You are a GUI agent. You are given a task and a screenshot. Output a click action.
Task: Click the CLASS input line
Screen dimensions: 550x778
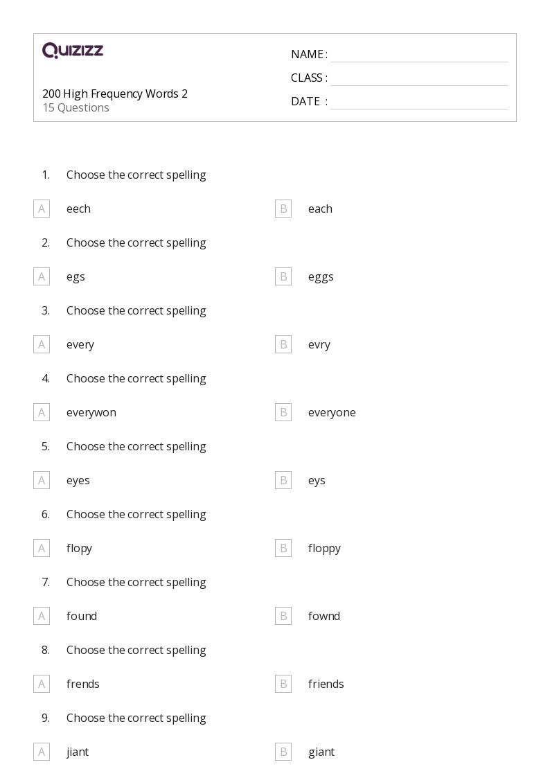point(418,79)
